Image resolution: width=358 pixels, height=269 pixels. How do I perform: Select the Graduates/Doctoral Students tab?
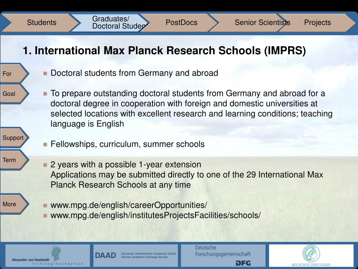coord(111,22)
